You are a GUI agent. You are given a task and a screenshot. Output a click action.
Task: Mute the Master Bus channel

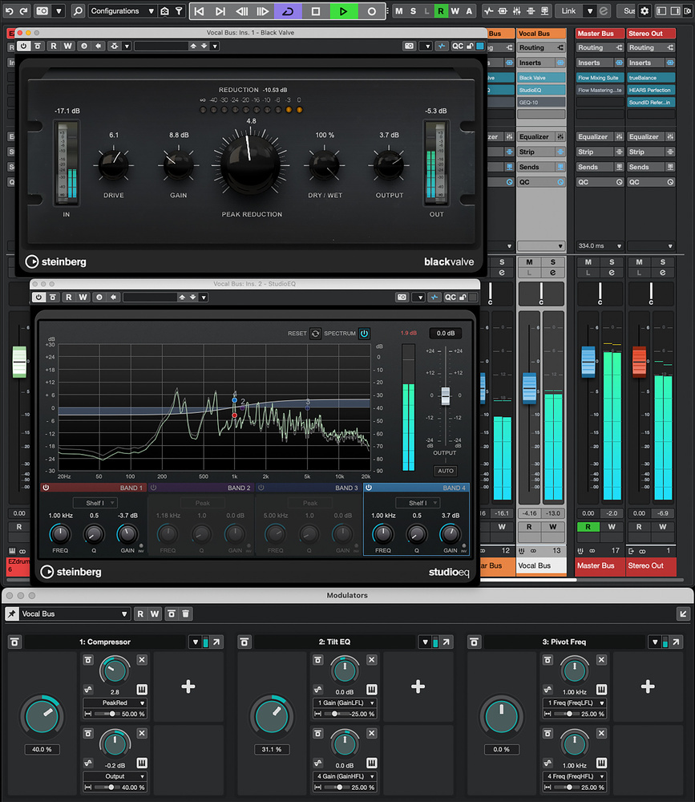click(588, 262)
